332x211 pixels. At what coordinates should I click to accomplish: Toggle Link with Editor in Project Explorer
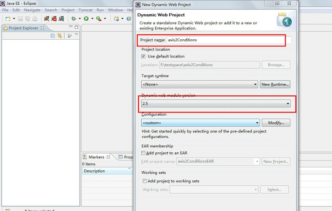(60, 36)
